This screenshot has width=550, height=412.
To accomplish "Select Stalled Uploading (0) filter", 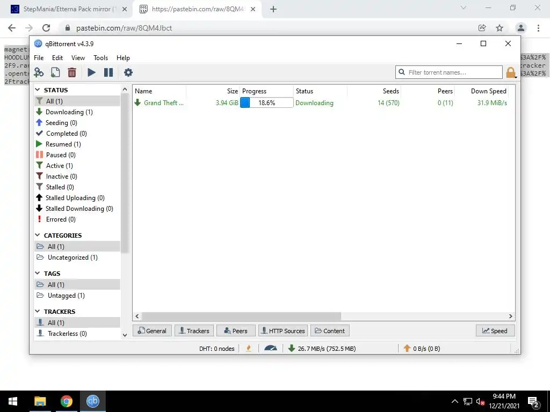I will [77, 198].
